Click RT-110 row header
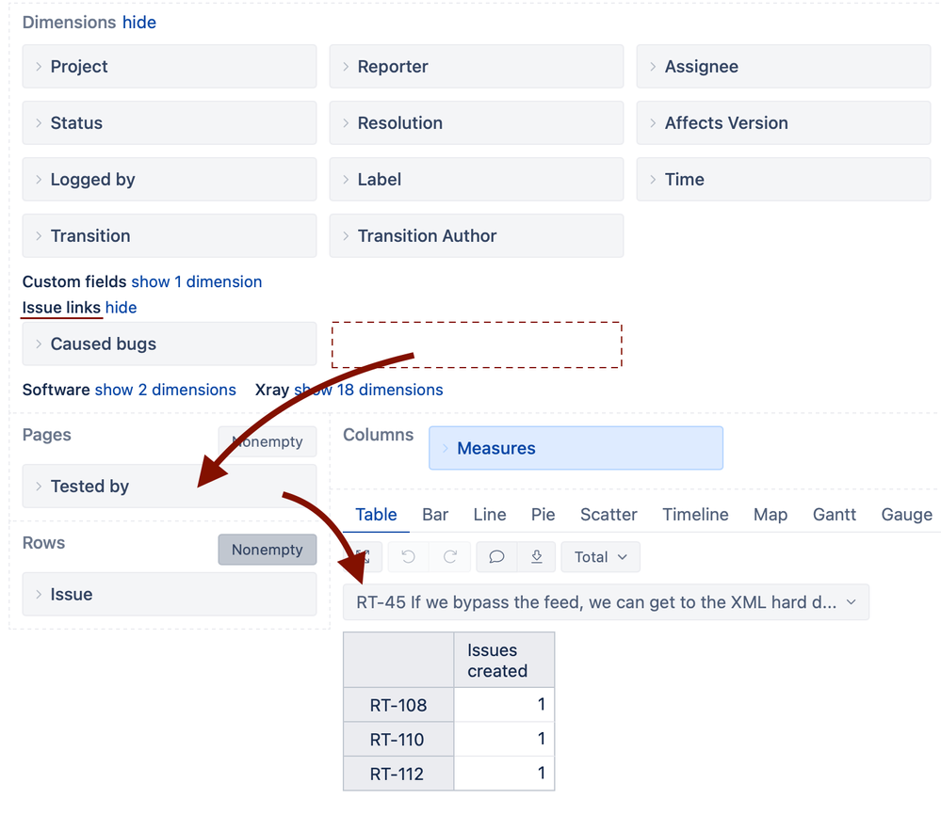This screenshot has width=941, height=815. click(x=398, y=740)
